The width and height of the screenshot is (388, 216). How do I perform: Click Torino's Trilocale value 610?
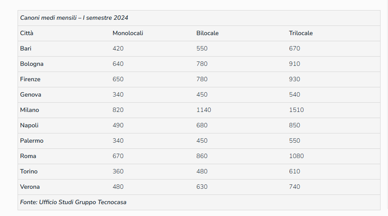pos(294,172)
